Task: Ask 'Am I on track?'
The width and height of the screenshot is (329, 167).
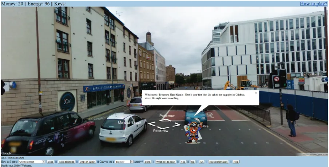Action: pyautogui.click(x=88, y=162)
